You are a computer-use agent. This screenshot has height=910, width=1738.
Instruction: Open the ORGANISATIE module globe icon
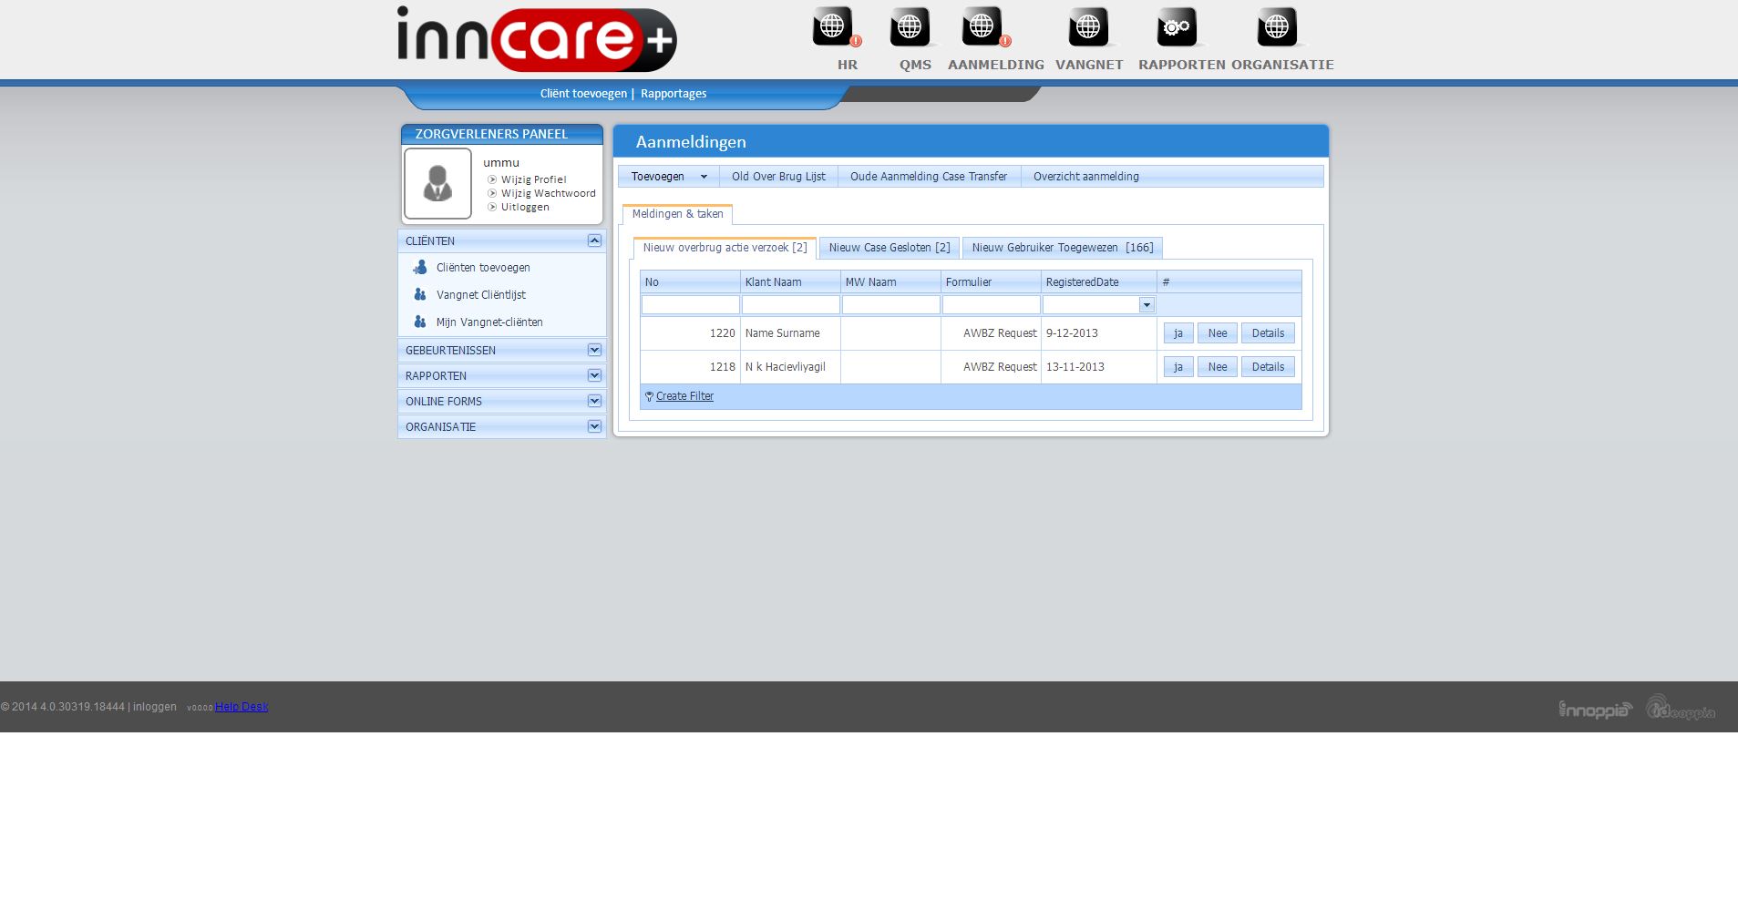(1277, 26)
